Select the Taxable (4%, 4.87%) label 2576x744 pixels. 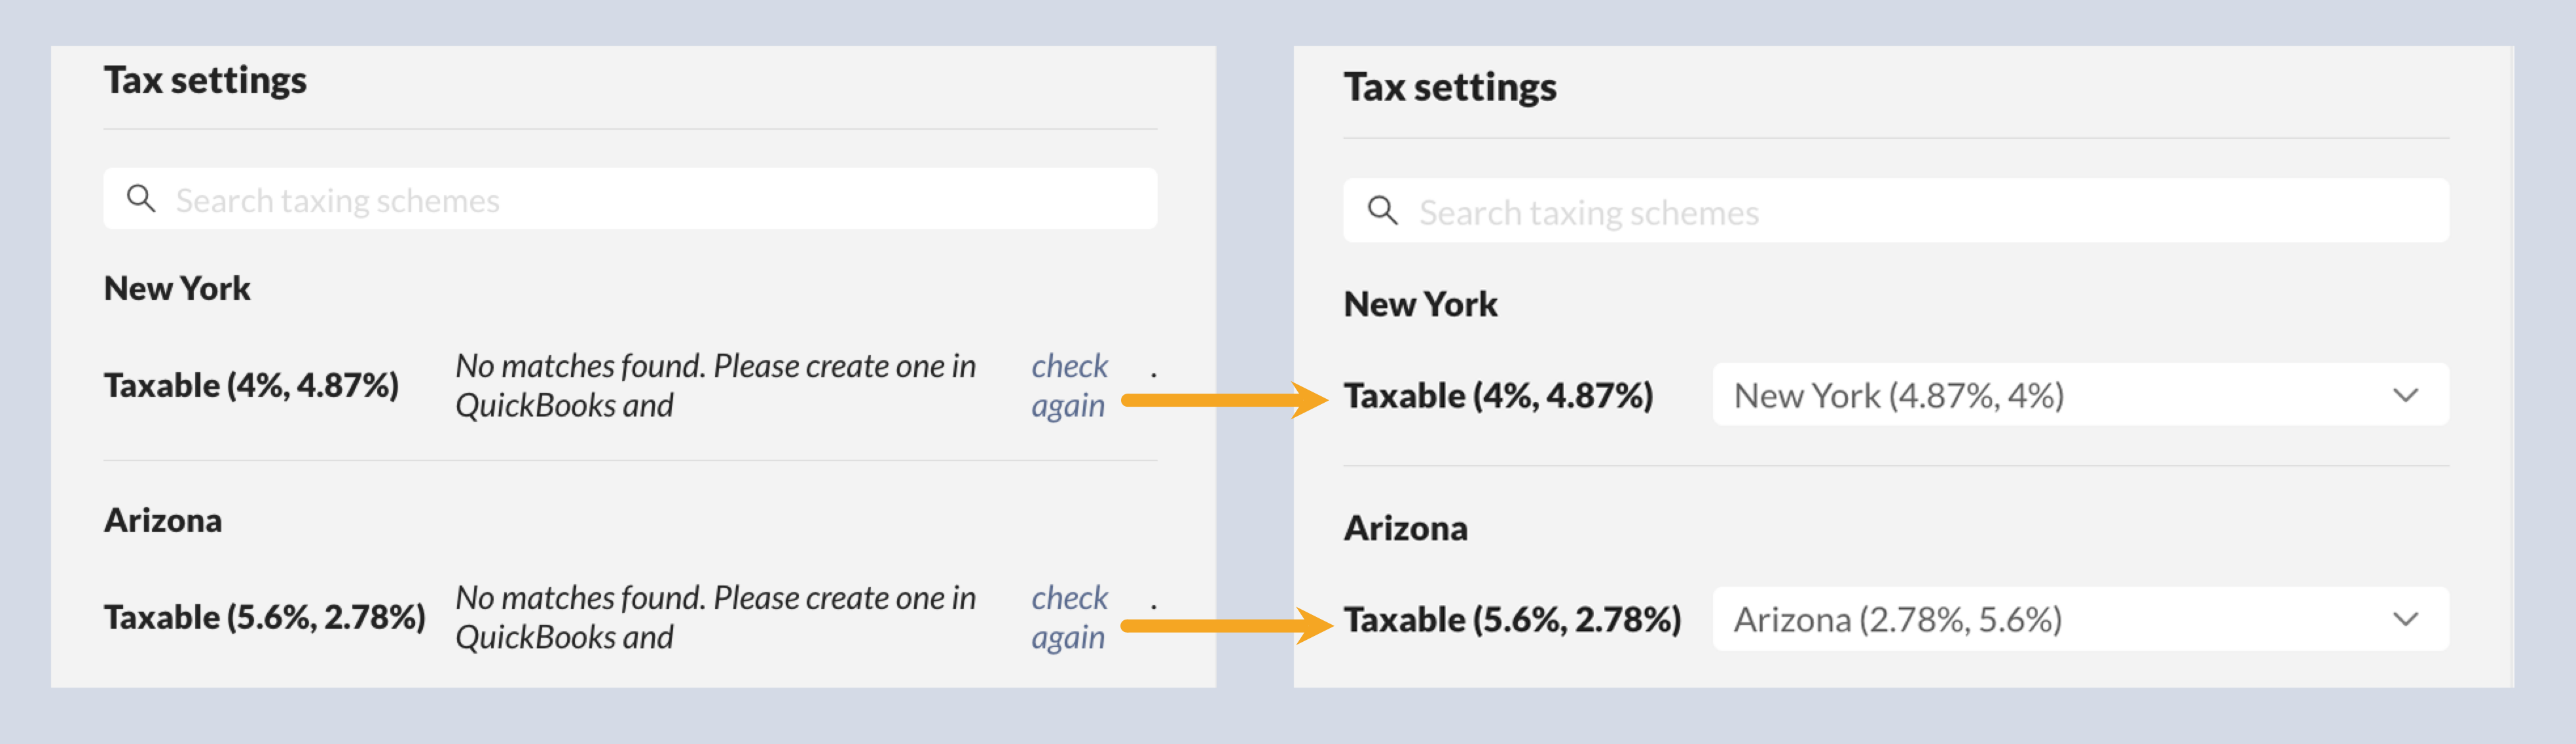(252, 385)
